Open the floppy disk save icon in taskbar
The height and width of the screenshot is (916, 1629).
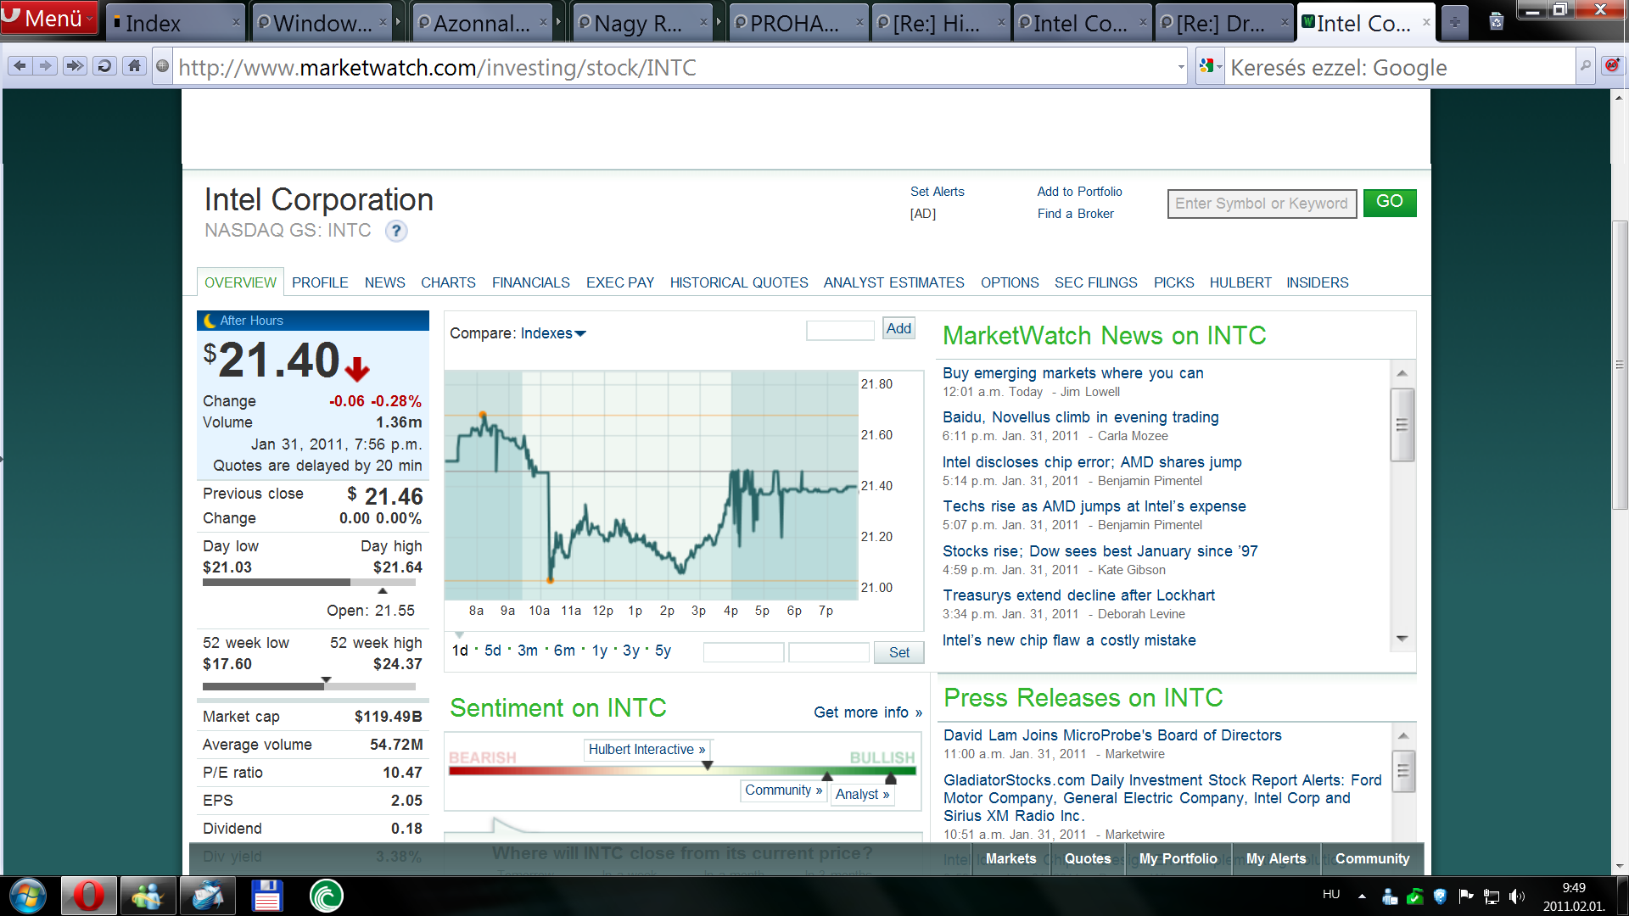click(x=266, y=896)
